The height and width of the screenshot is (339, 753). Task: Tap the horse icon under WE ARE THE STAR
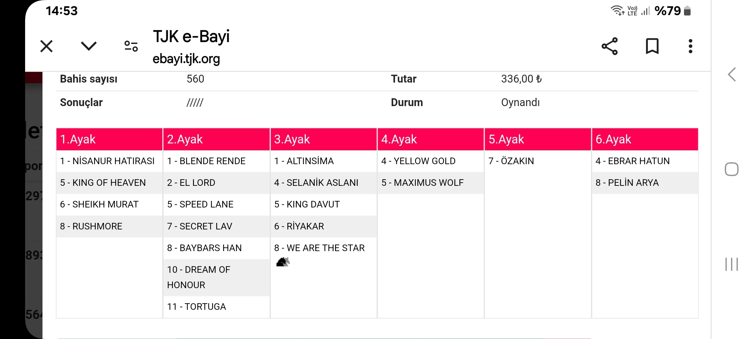(x=283, y=262)
